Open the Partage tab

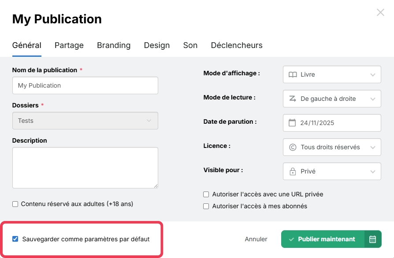tap(69, 45)
